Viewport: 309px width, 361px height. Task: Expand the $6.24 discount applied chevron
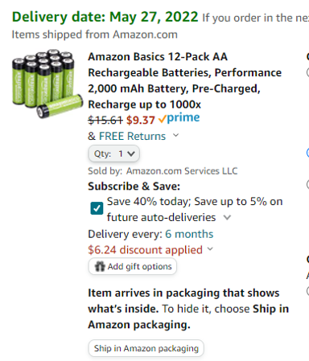(x=210, y=249)
